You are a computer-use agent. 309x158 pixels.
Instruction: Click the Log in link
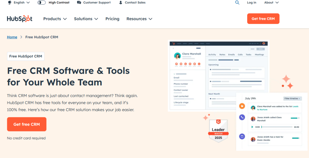tap(251, 3)
